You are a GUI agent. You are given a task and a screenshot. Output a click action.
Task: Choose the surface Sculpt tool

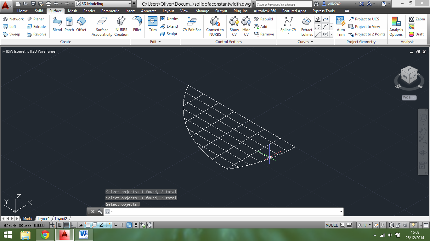point(169,34)
